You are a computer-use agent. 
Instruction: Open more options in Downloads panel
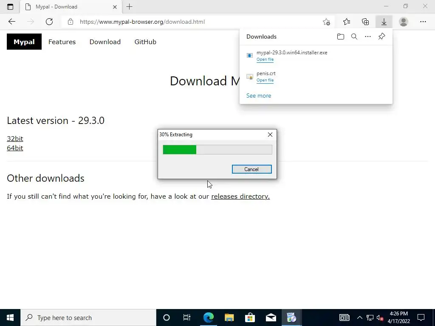[x=368, y=37]
